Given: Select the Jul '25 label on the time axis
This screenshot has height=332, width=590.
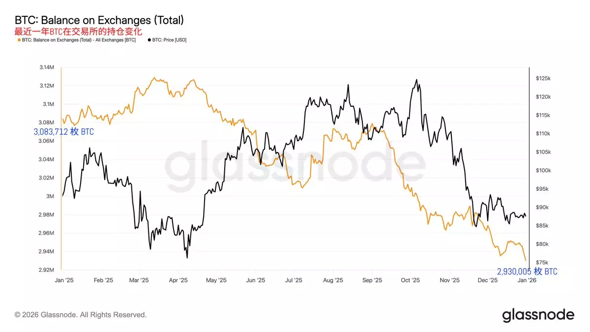Looking at the screenshot, I should click(x=294, y=280).
